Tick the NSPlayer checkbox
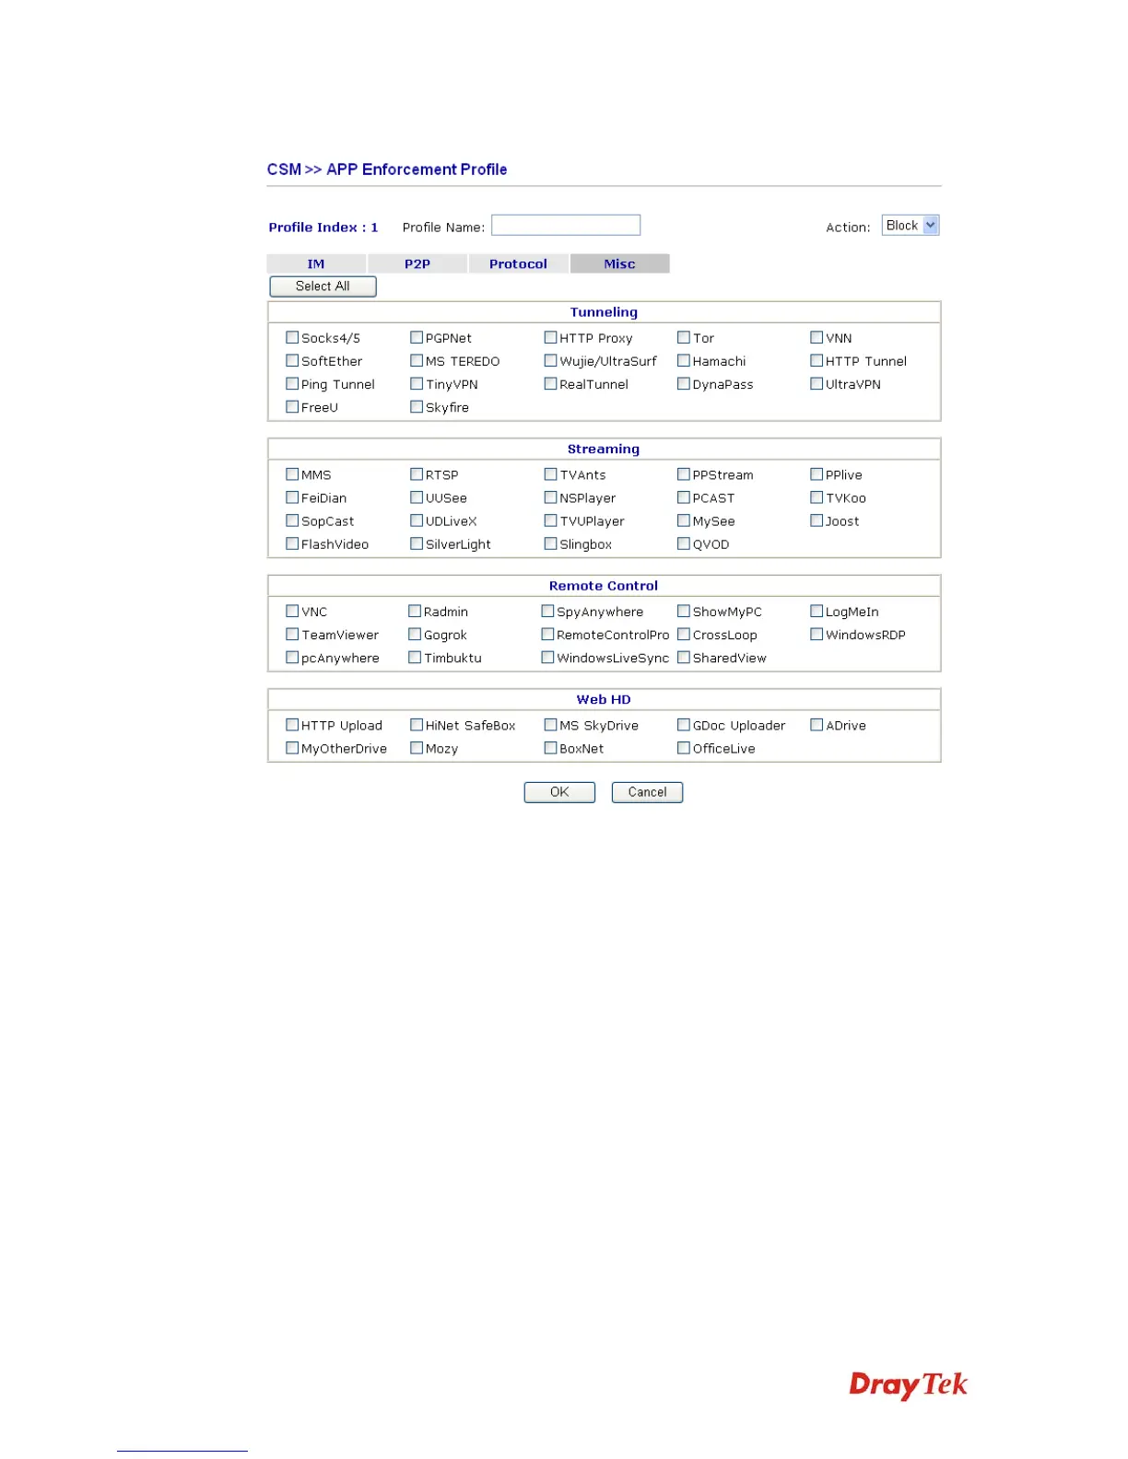 (x=550, y=497)
